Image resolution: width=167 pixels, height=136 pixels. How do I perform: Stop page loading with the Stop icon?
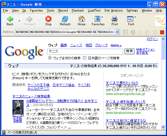pyautogui.click(x=48, y=19)
